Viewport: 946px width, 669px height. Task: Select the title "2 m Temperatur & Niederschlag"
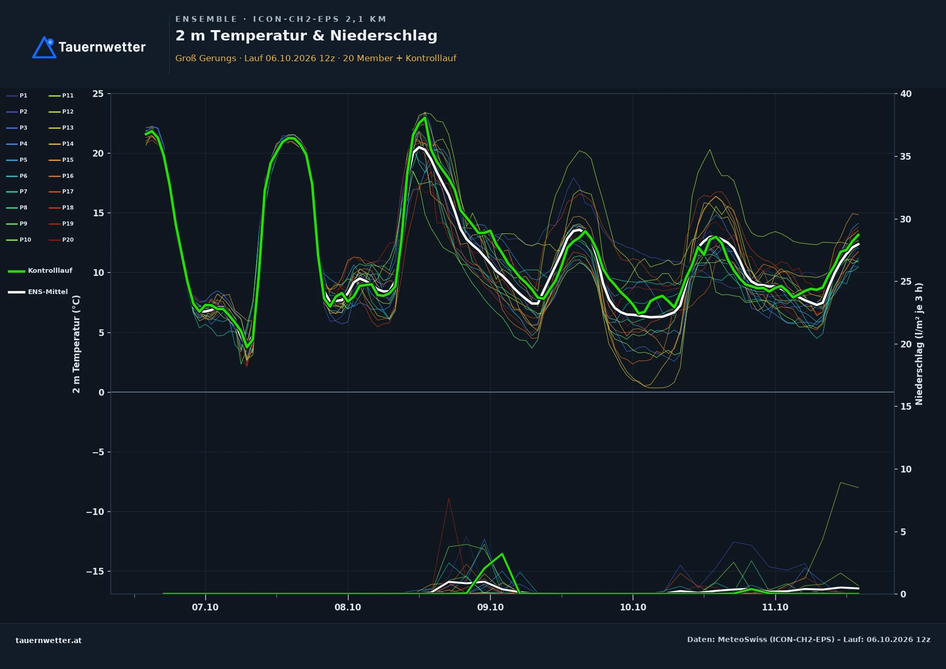307,36
